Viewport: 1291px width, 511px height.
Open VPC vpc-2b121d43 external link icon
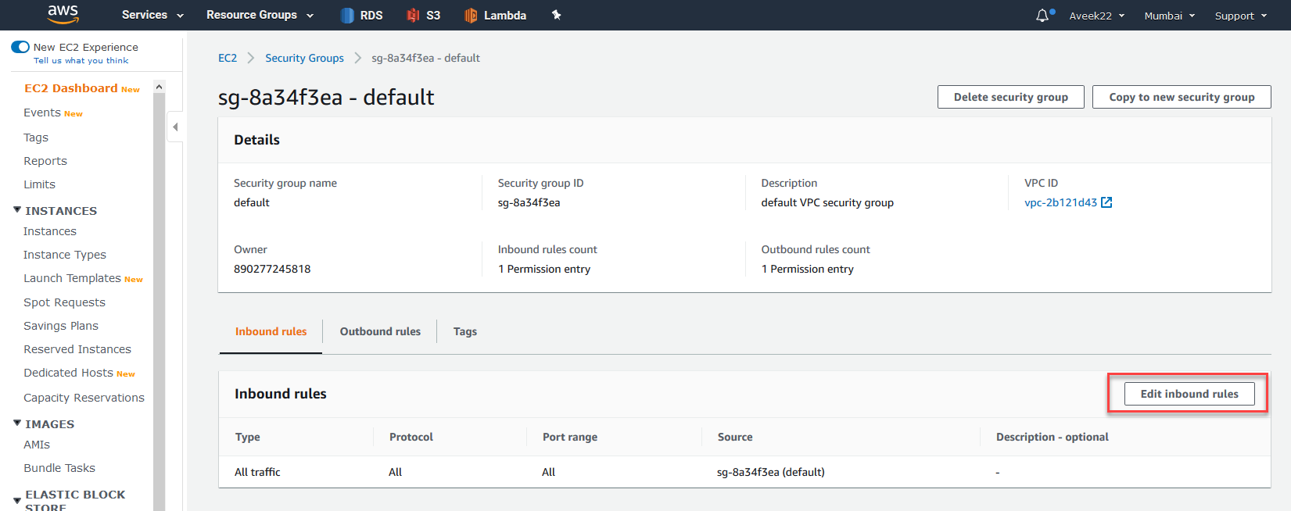tap(1106, 202)
